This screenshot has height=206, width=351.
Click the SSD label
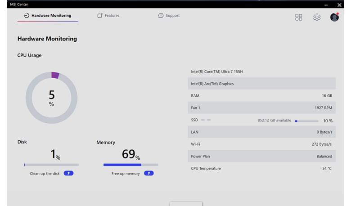pyautogui.click(x=194, y=120)
